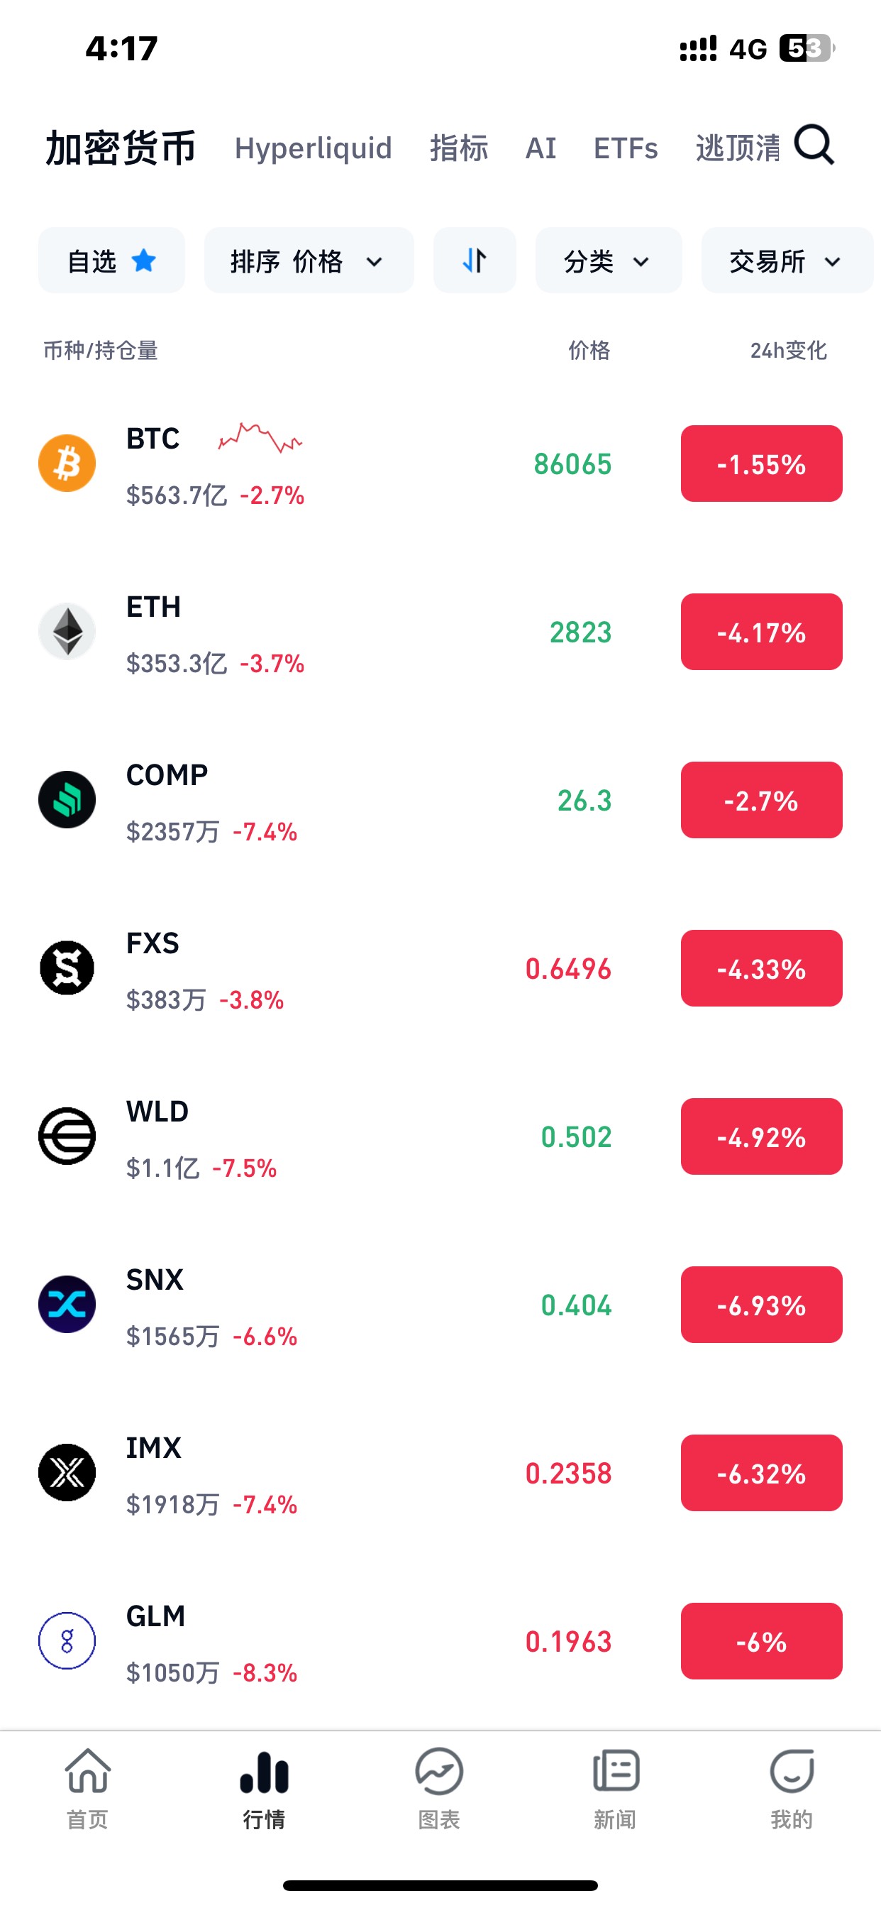
Task: Expand the 分类 category dropdown
Action: [x=608, y=261]
